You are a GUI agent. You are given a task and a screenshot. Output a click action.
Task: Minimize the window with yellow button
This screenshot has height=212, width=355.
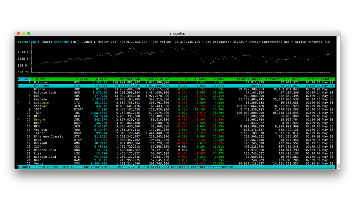24,33
